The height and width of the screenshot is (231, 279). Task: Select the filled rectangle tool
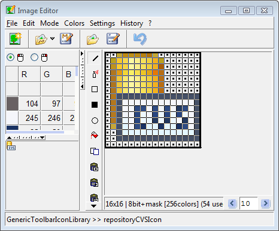click(x=95, y=105)
